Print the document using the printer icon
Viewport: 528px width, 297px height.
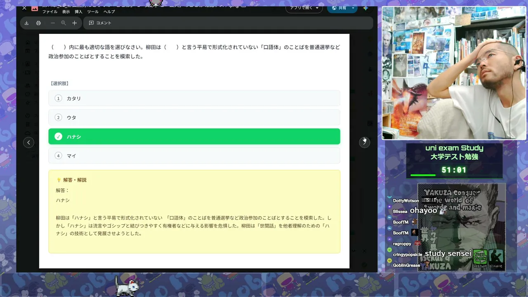(x=38, y=23)
